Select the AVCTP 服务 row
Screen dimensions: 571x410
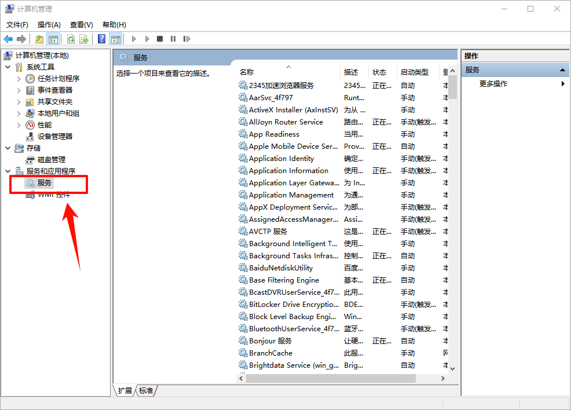[x=343, y=232]
